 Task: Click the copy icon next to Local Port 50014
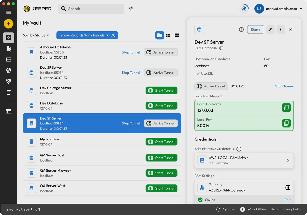pos(287,123)
